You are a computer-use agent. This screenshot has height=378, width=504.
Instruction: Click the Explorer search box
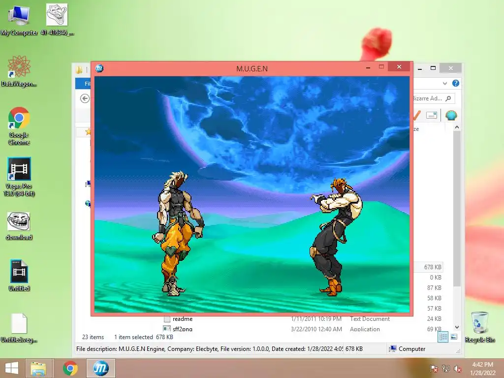tap(433, 98)
